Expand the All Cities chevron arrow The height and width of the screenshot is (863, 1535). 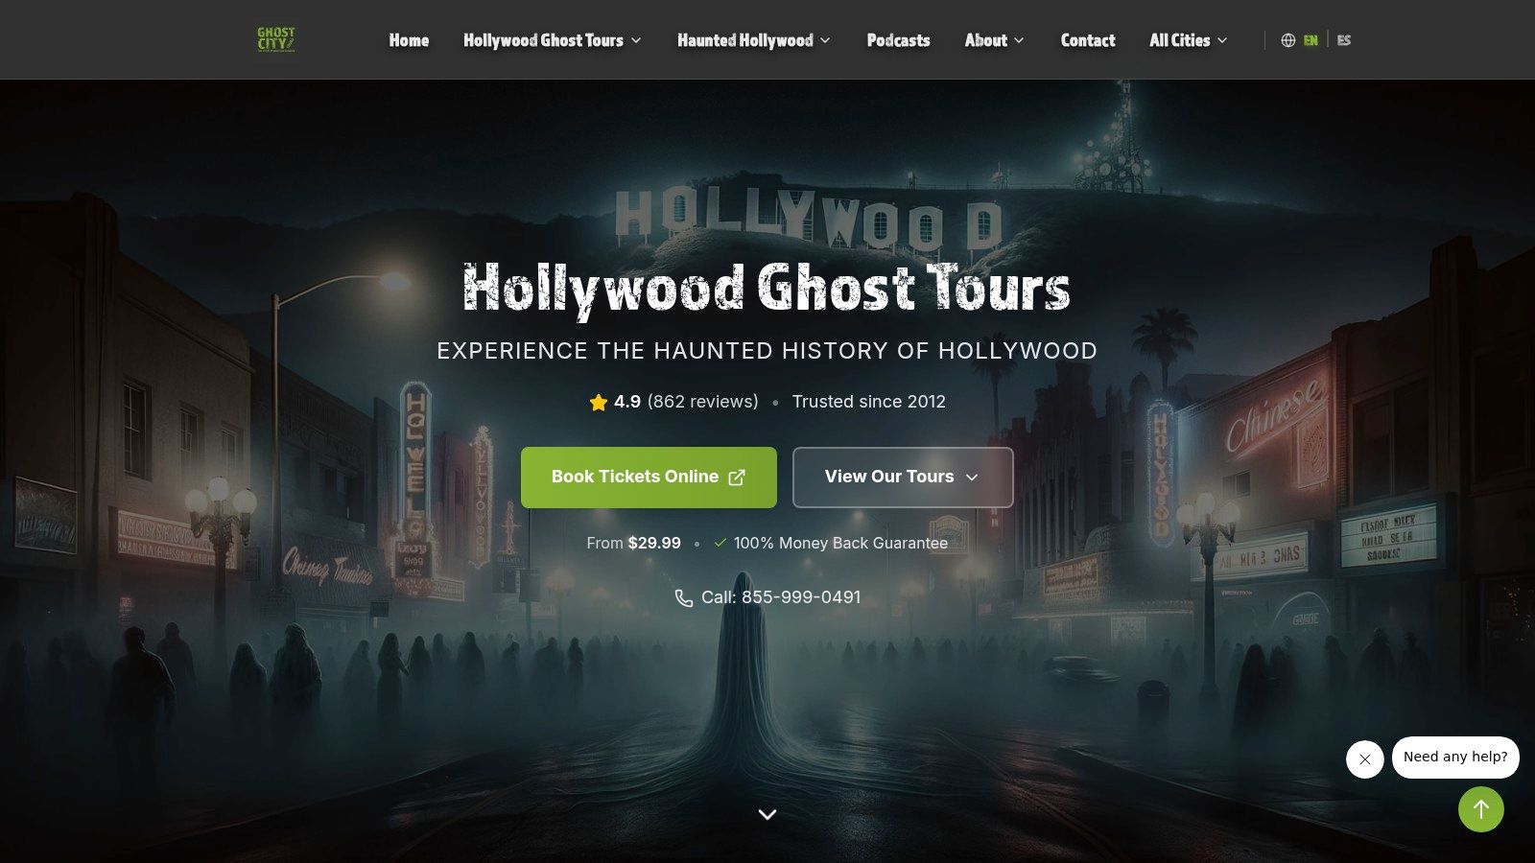[x=1222, y=40]
